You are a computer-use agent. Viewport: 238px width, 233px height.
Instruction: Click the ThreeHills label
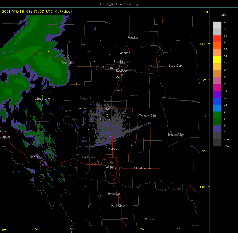pos(147,116)
